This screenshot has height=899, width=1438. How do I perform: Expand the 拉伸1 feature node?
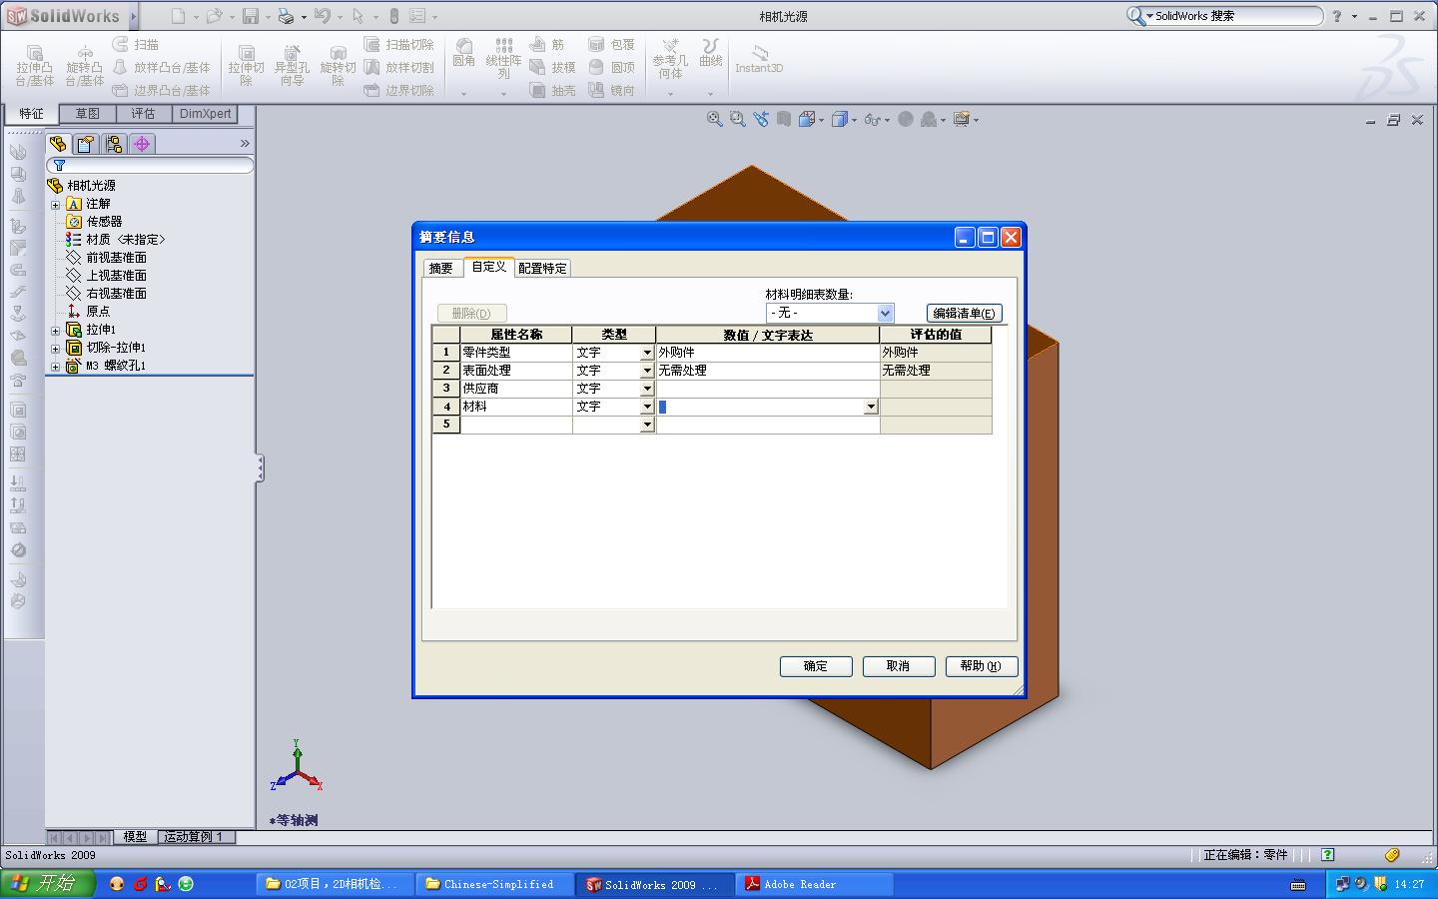[x=56, y=330]
